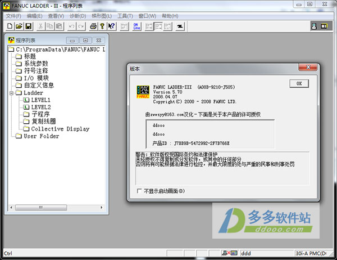Click LEVEL2 ladder icon in tree
The height and width of the screenshot is (260, 337).
click(26, 107)
